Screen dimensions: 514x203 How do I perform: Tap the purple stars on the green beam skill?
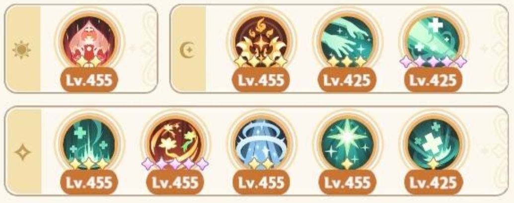tap(434, 61)
